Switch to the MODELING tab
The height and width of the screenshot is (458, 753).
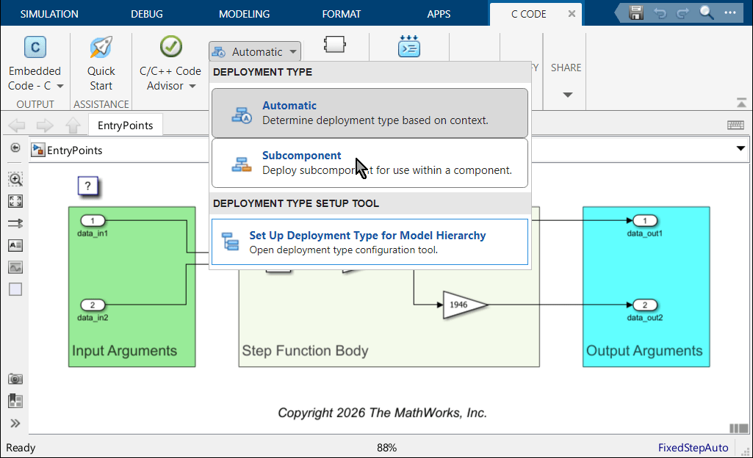click(x=243, y=12)
